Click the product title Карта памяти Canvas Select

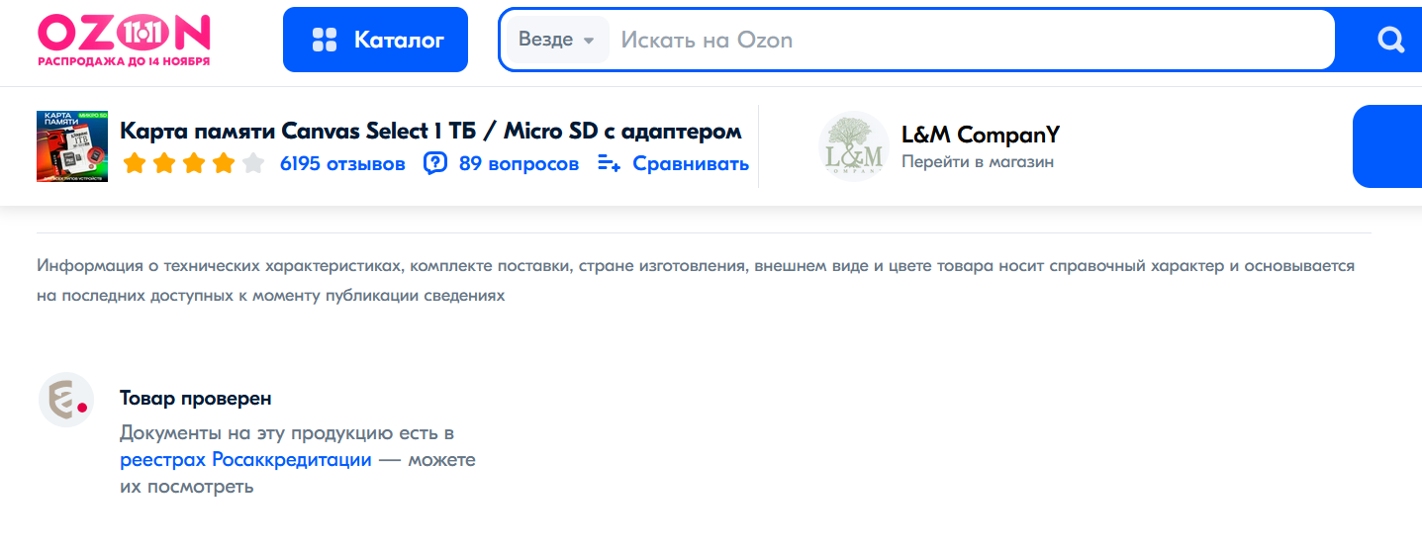(430, 131)
